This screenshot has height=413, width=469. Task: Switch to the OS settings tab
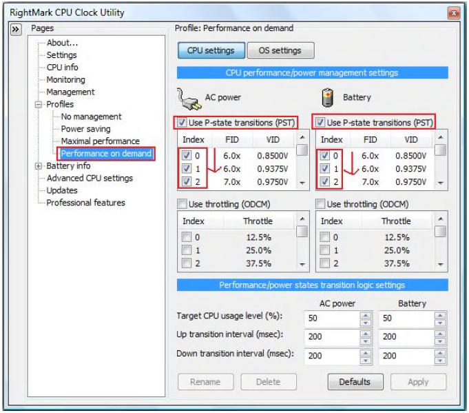(x=280, y=50)
